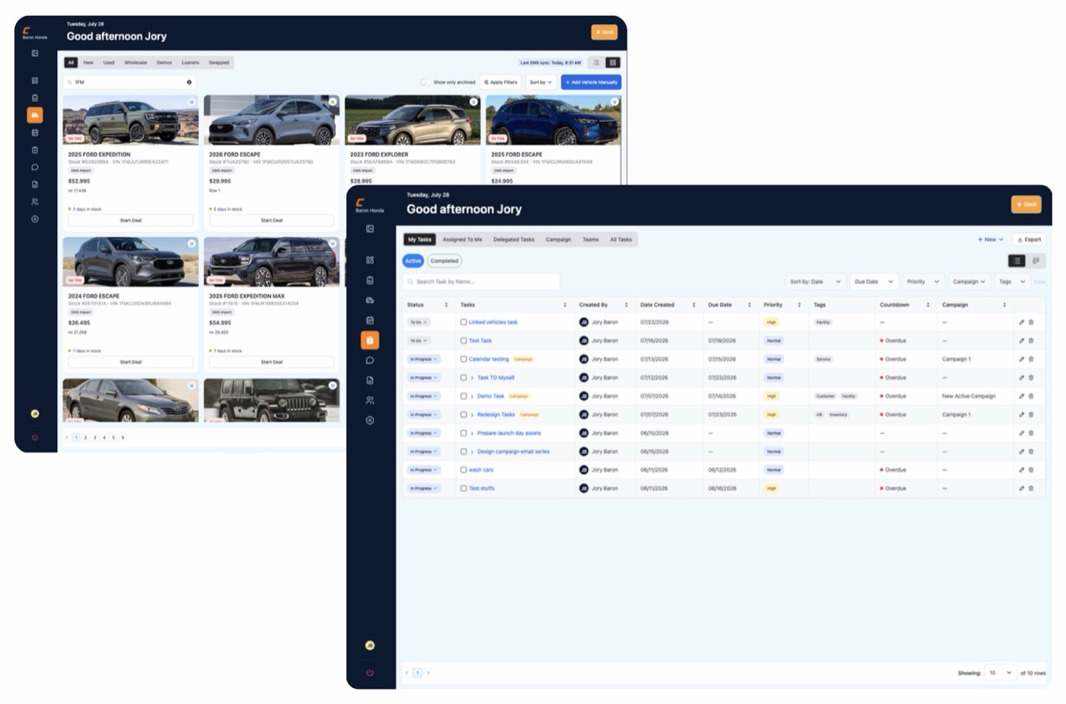
Task: Click the red power icon in the Inventory window
Action: (x=35, y=437)
